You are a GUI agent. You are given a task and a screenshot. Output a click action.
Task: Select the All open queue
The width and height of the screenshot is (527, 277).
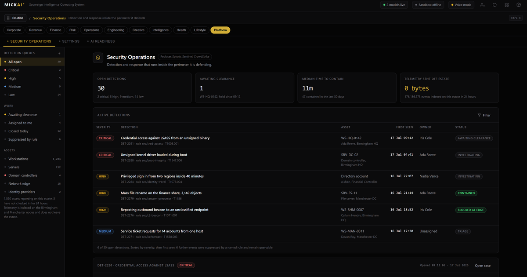[x=32, y=62]
